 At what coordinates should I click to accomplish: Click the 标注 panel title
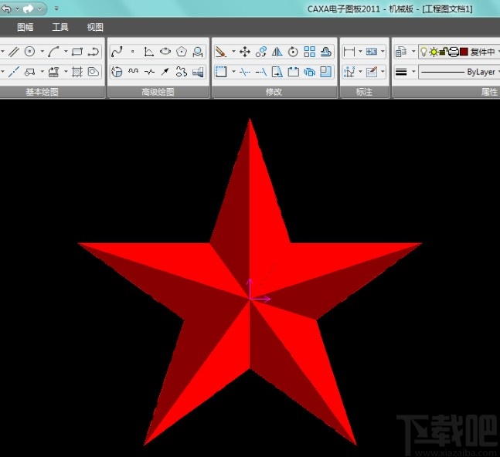[364, 92]
